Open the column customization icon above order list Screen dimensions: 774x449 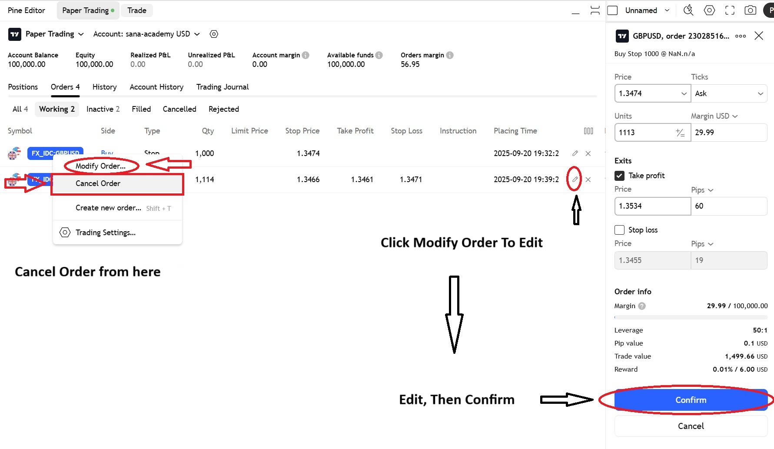tap(588, 130)
